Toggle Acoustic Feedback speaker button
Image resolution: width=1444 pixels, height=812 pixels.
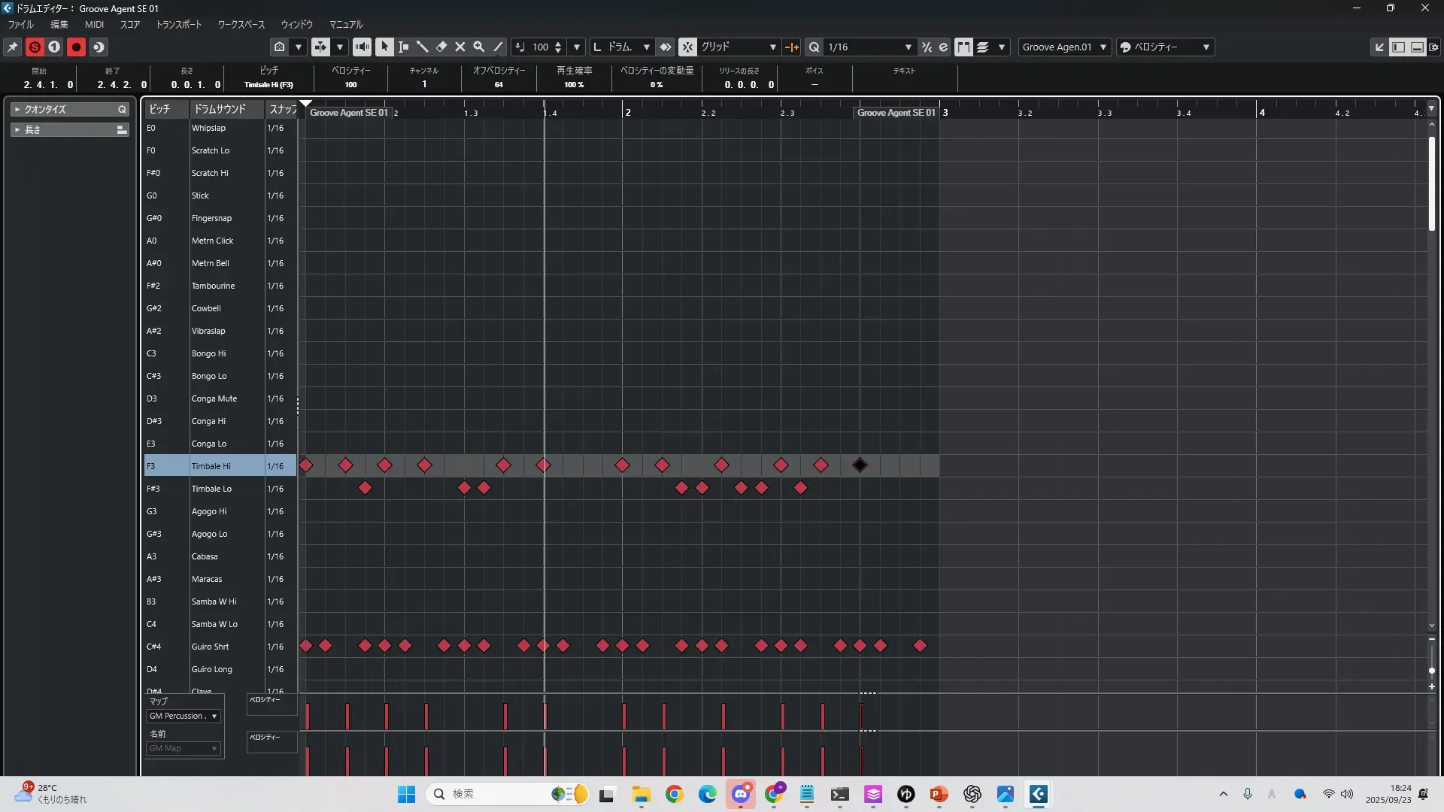362,47
